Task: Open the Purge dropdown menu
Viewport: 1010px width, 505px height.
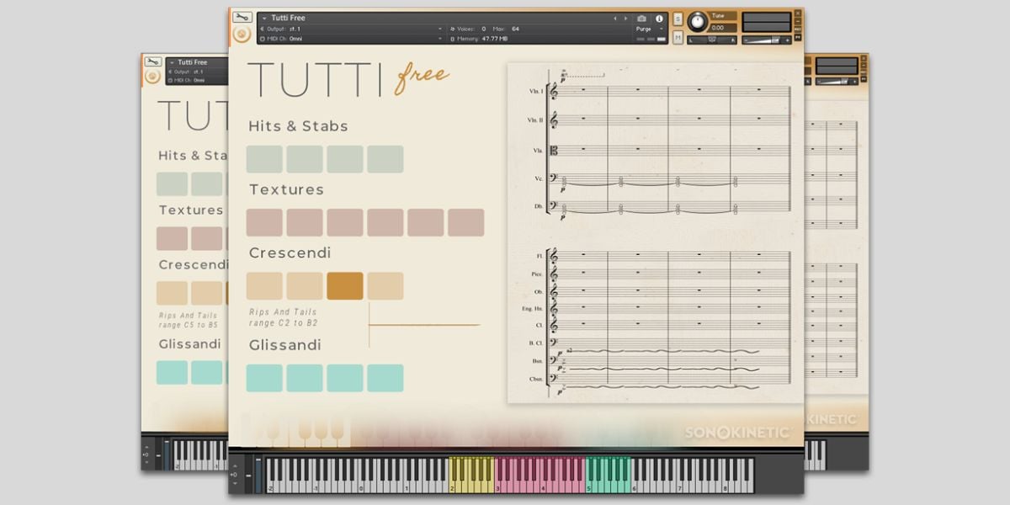Action: tap(649, 29)
